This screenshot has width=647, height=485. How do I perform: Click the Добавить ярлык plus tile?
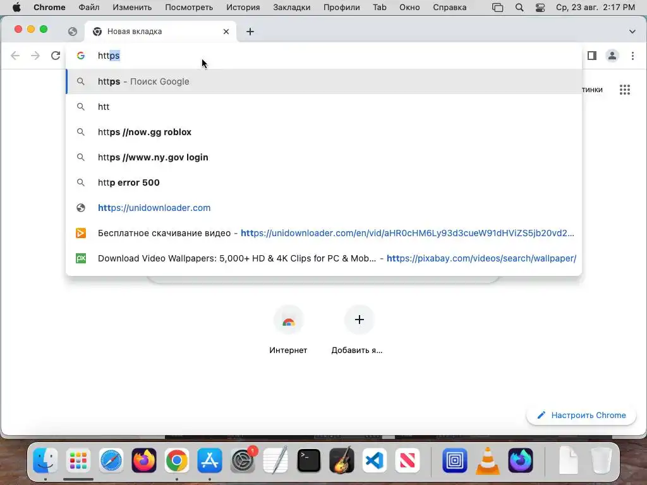pyautogui.click(x=359, y=330)
